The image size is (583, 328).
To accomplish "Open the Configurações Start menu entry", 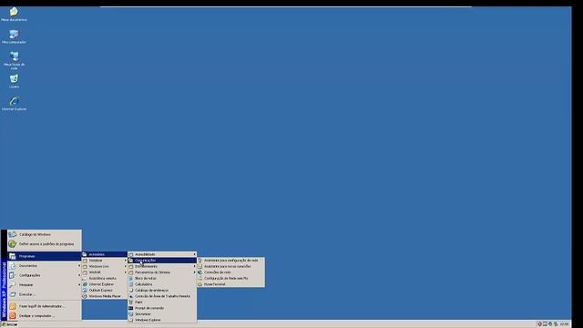I will [x=45, y=275].
